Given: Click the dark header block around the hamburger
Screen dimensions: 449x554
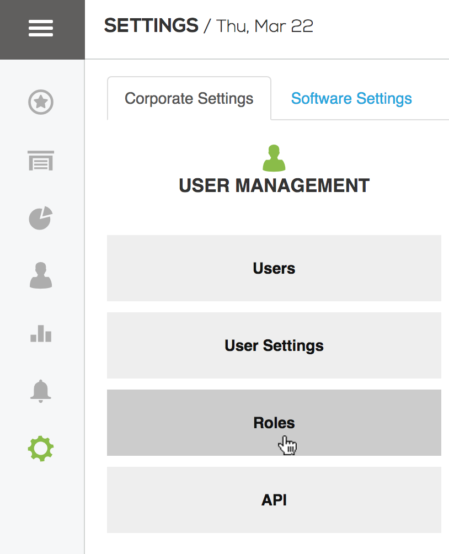Looking at the screenshot, I should point(42,30).
